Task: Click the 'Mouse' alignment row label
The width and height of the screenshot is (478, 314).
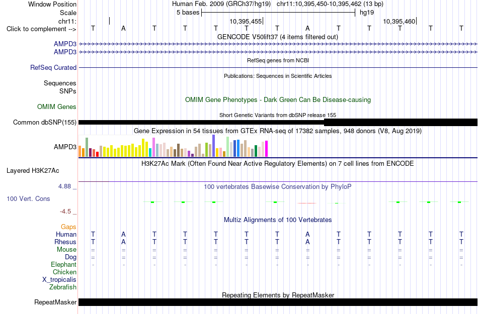Action: tap(66, 250)
